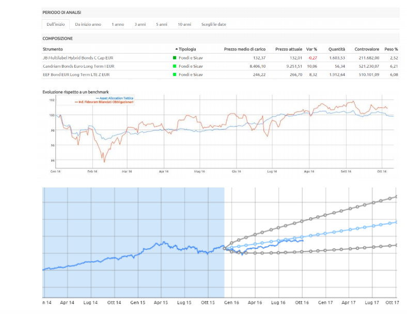This screenshot has width=407, height=314.
Task: Choose the 5 anni period tab
Action: (162, 24)
